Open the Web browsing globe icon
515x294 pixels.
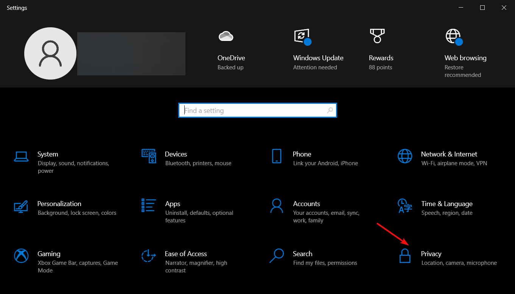tap(453, 37)
